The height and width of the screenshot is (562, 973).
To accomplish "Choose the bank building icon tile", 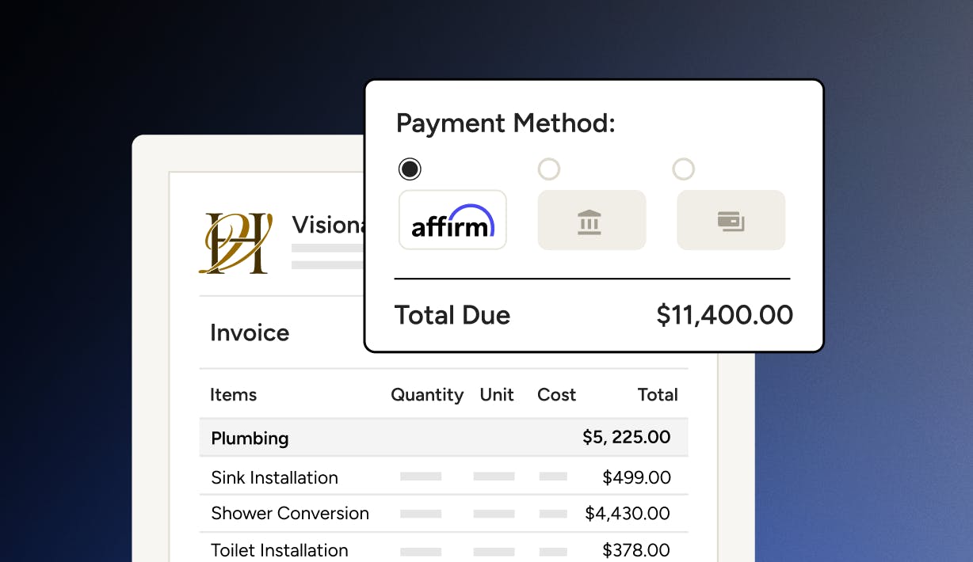I will click(592, 220).
